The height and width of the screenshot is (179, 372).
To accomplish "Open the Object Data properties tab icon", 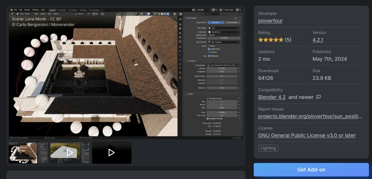I will pyautogui.click(x=180, y=68).
